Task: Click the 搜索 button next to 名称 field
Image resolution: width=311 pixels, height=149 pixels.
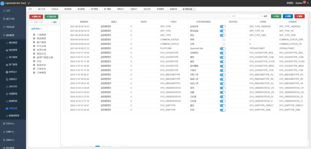Action: point(264,16)
